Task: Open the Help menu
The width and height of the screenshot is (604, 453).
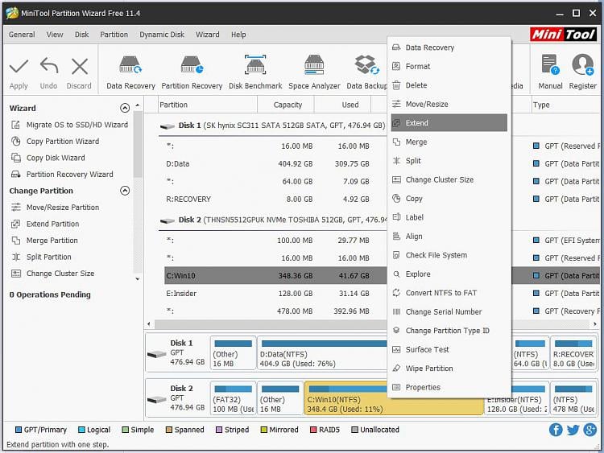Action: [x=238, y=35]
